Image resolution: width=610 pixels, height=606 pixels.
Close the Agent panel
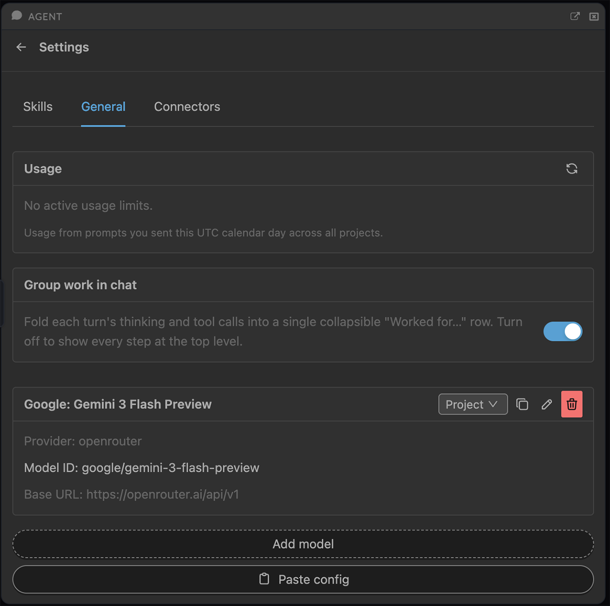[594, 17]
